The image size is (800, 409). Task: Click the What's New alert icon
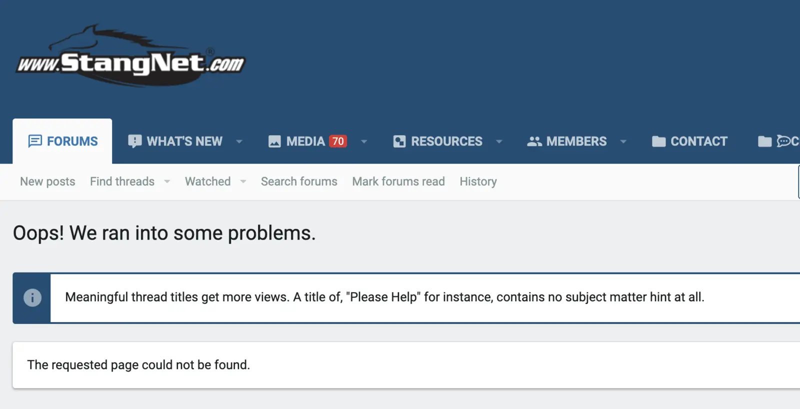coord(134,141)
